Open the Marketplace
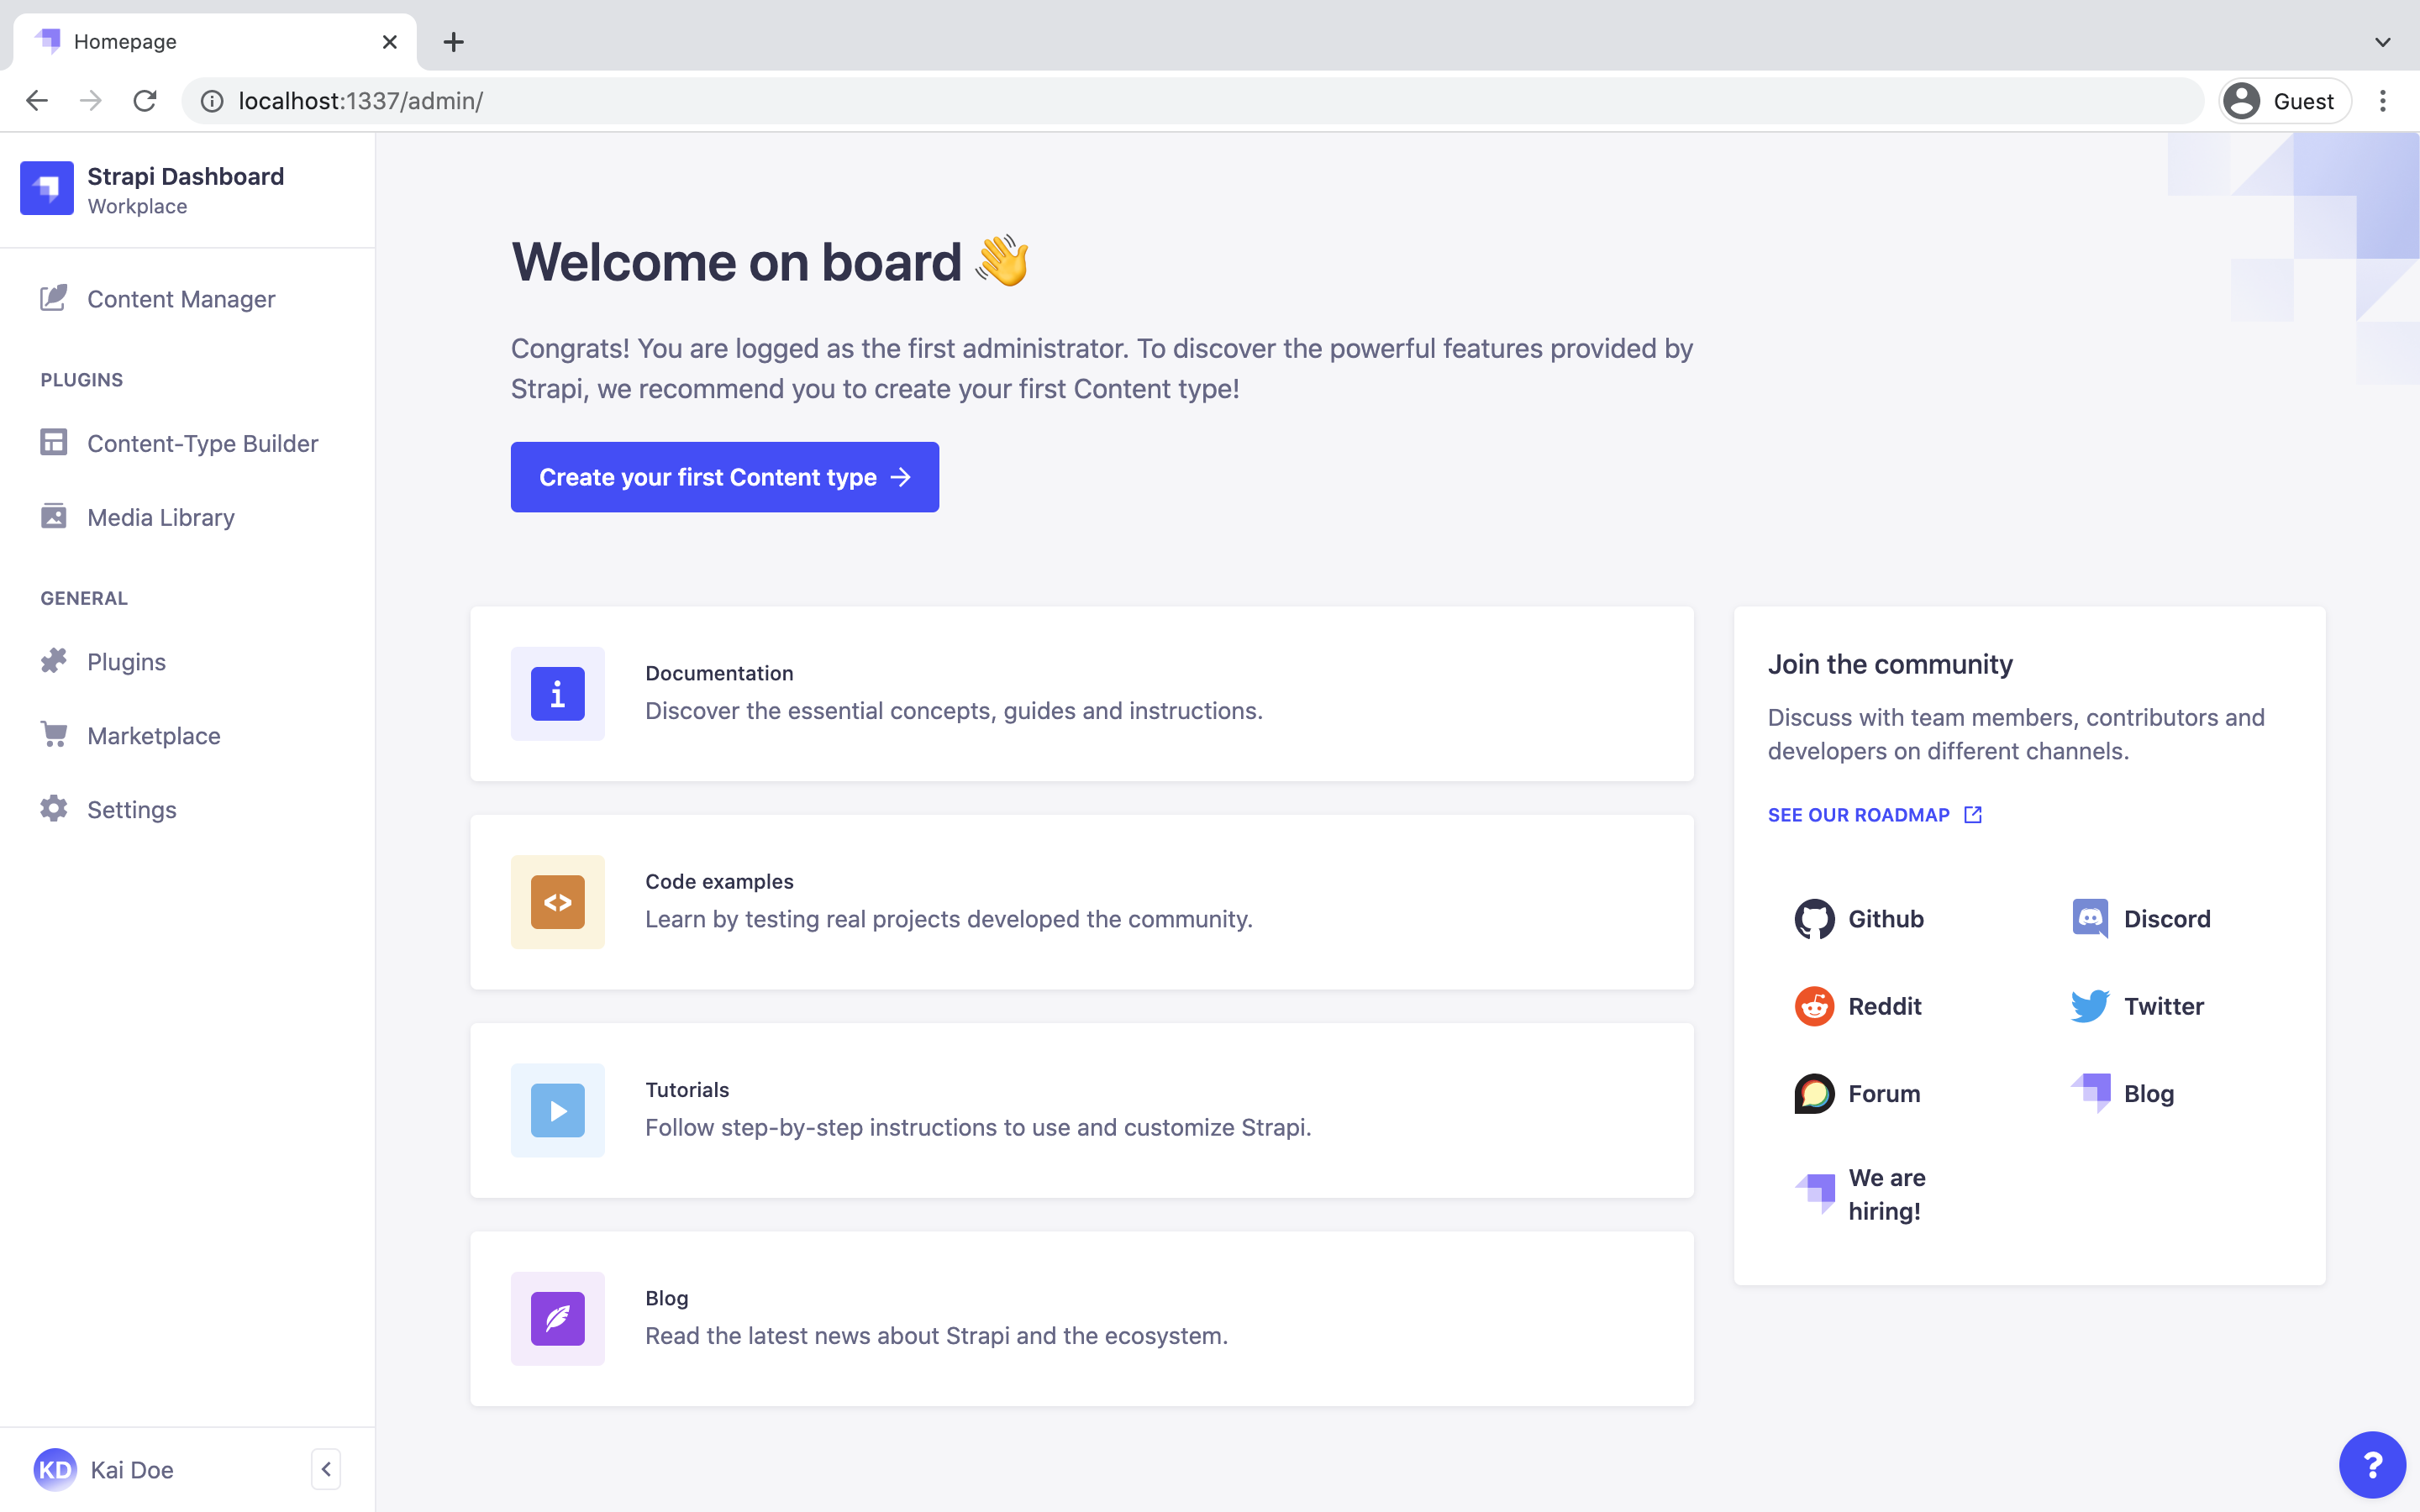The height and width of the screenshot is (1512, 2420). pos(154,735)
